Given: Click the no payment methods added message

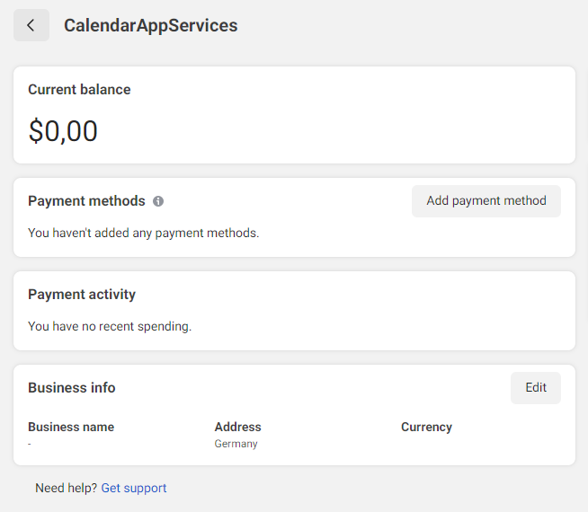Looking at the screenshot, I should tap(143, 233).
